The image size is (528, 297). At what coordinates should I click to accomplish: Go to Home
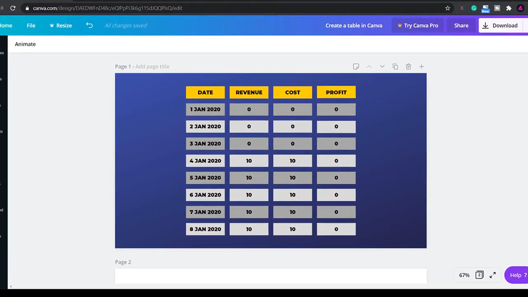(x=6, y=25)
